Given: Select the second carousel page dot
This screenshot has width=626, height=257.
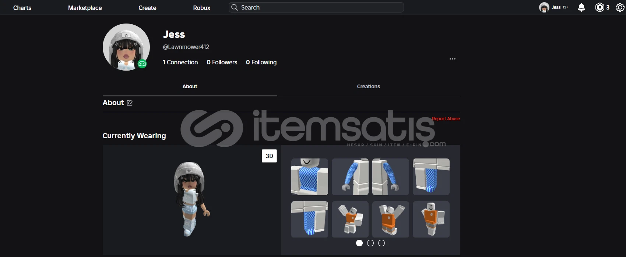Looking at the screenshot, I should tap(370, 243).
